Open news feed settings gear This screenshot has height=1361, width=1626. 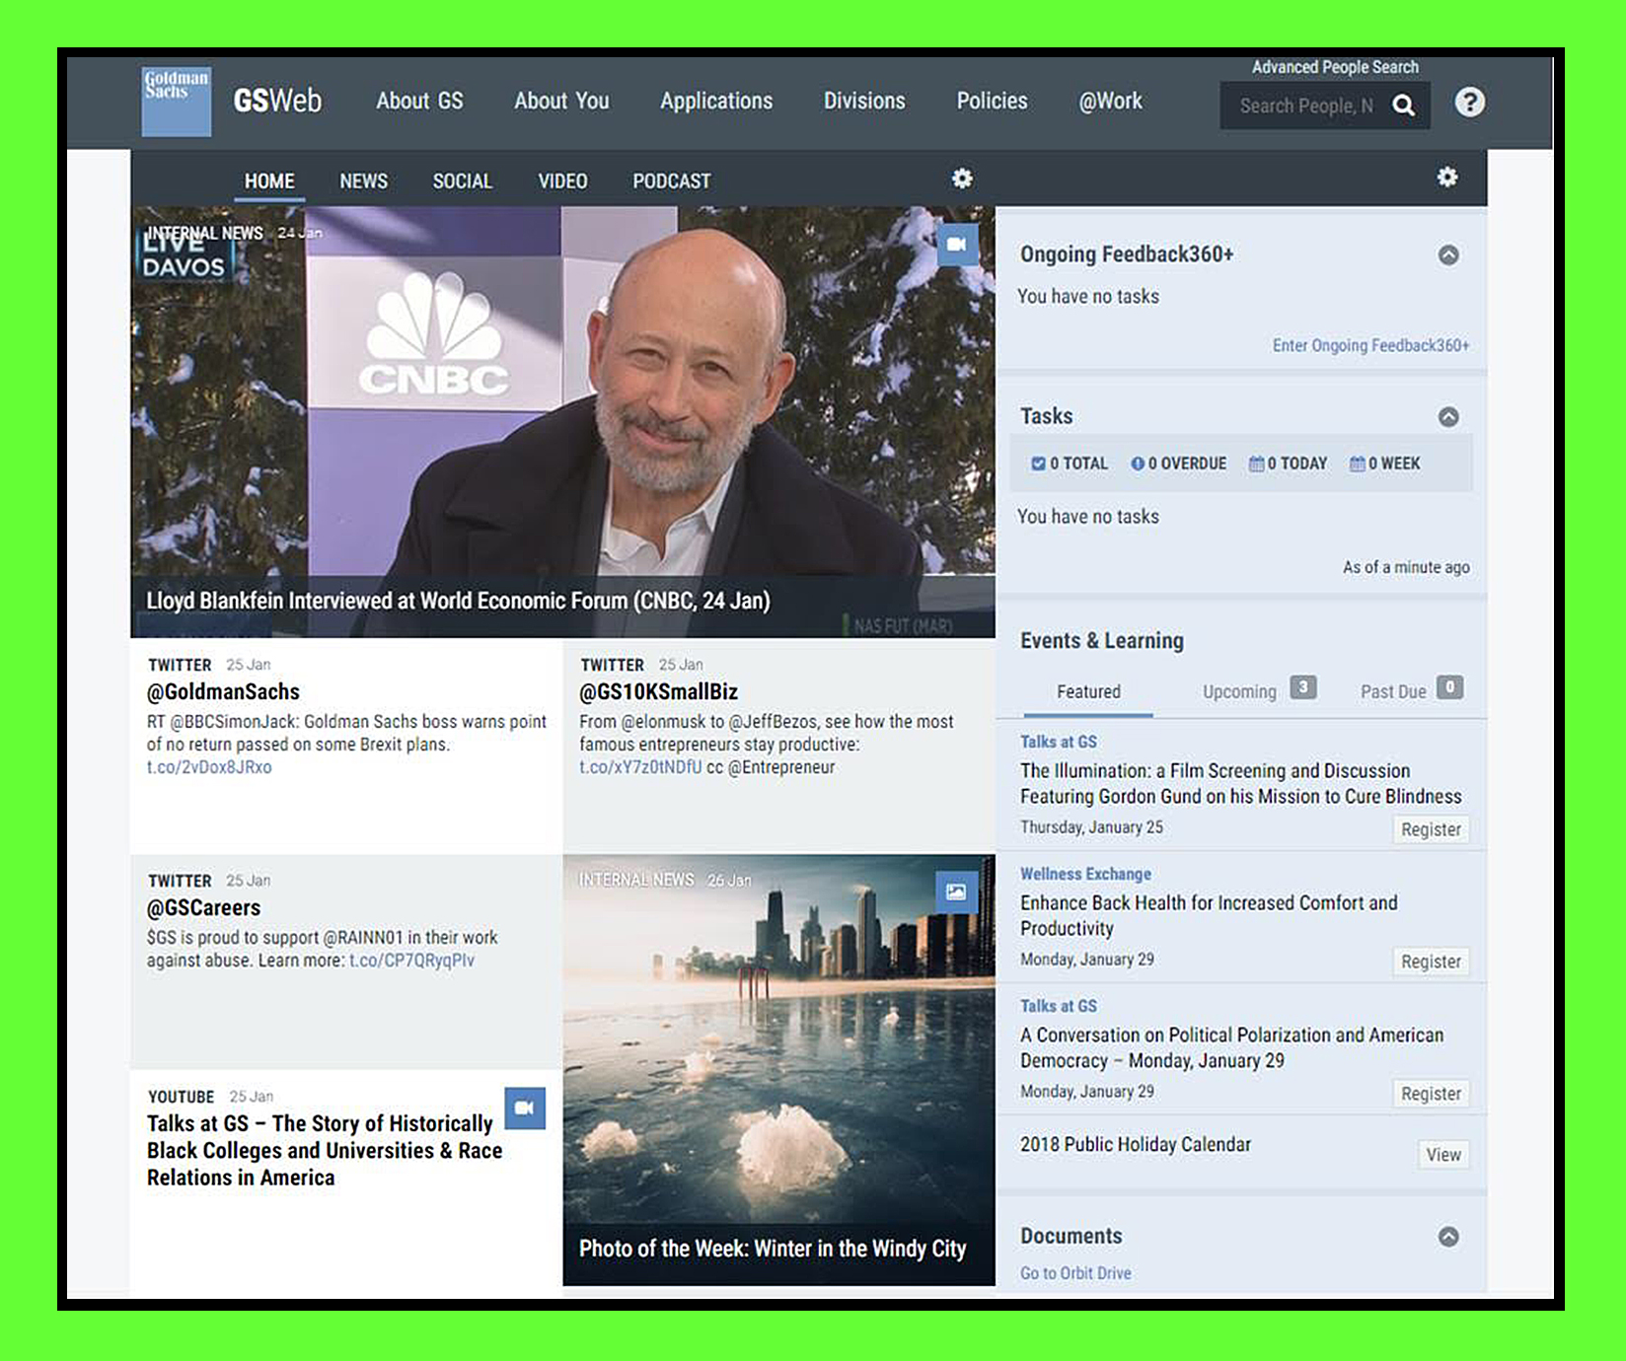(962, 179)
